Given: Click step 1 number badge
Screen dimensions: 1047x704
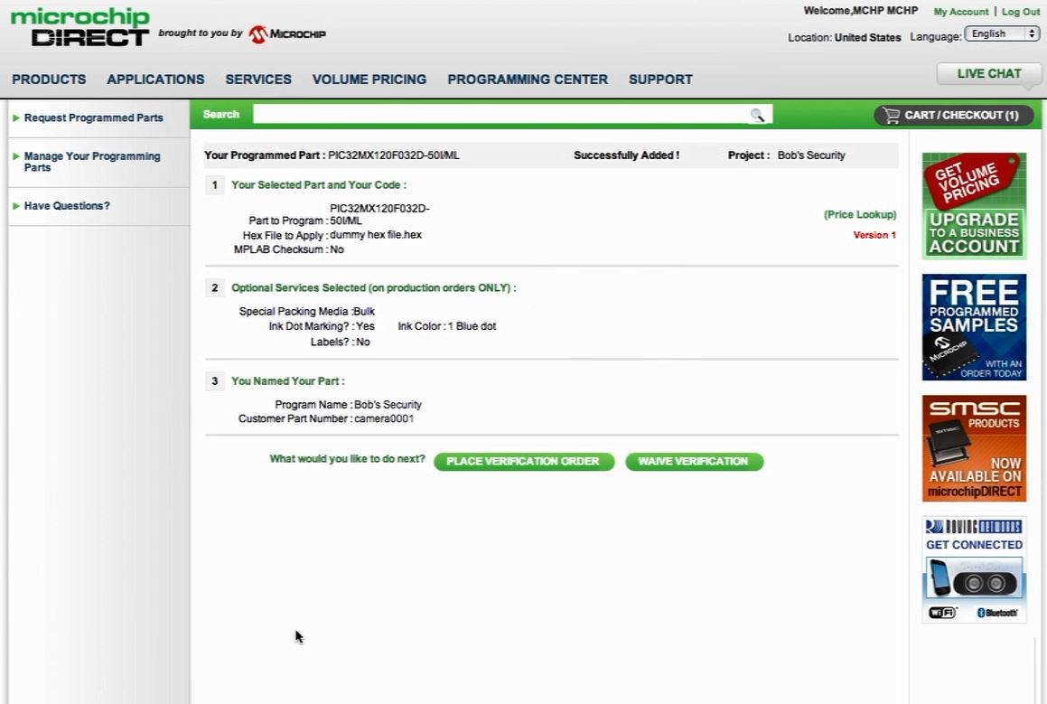Looking at the screenshot, I should click(x=214, y=185).
